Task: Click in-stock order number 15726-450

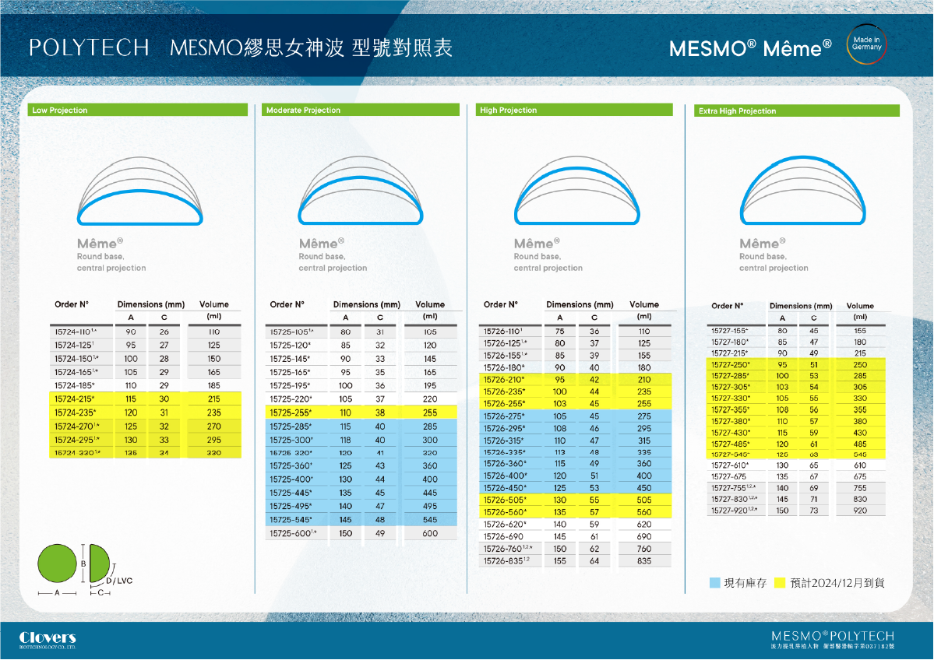Action: pos(505,488)
